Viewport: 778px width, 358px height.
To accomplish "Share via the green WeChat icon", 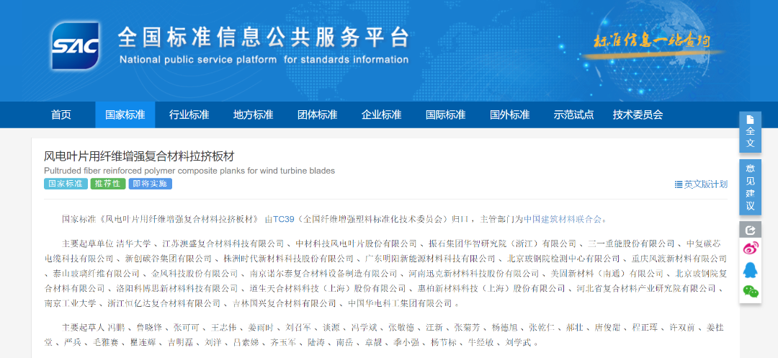I will coord(750,292).
